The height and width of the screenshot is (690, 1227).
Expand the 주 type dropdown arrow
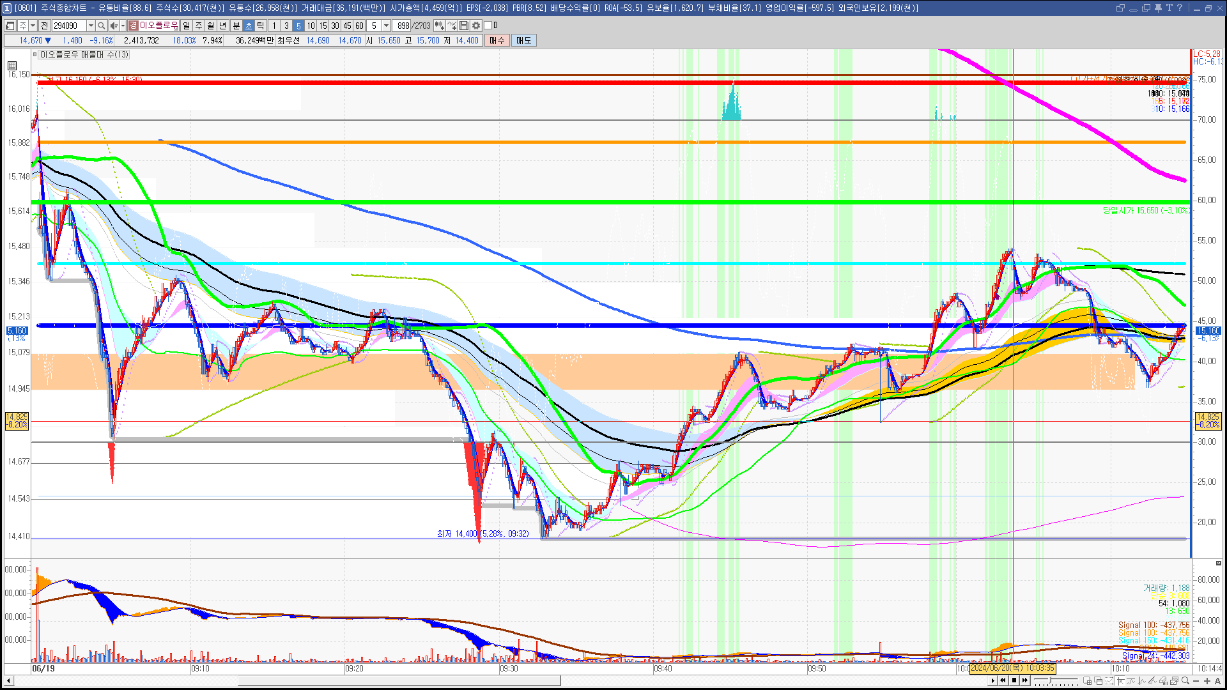tap(33, 26)
